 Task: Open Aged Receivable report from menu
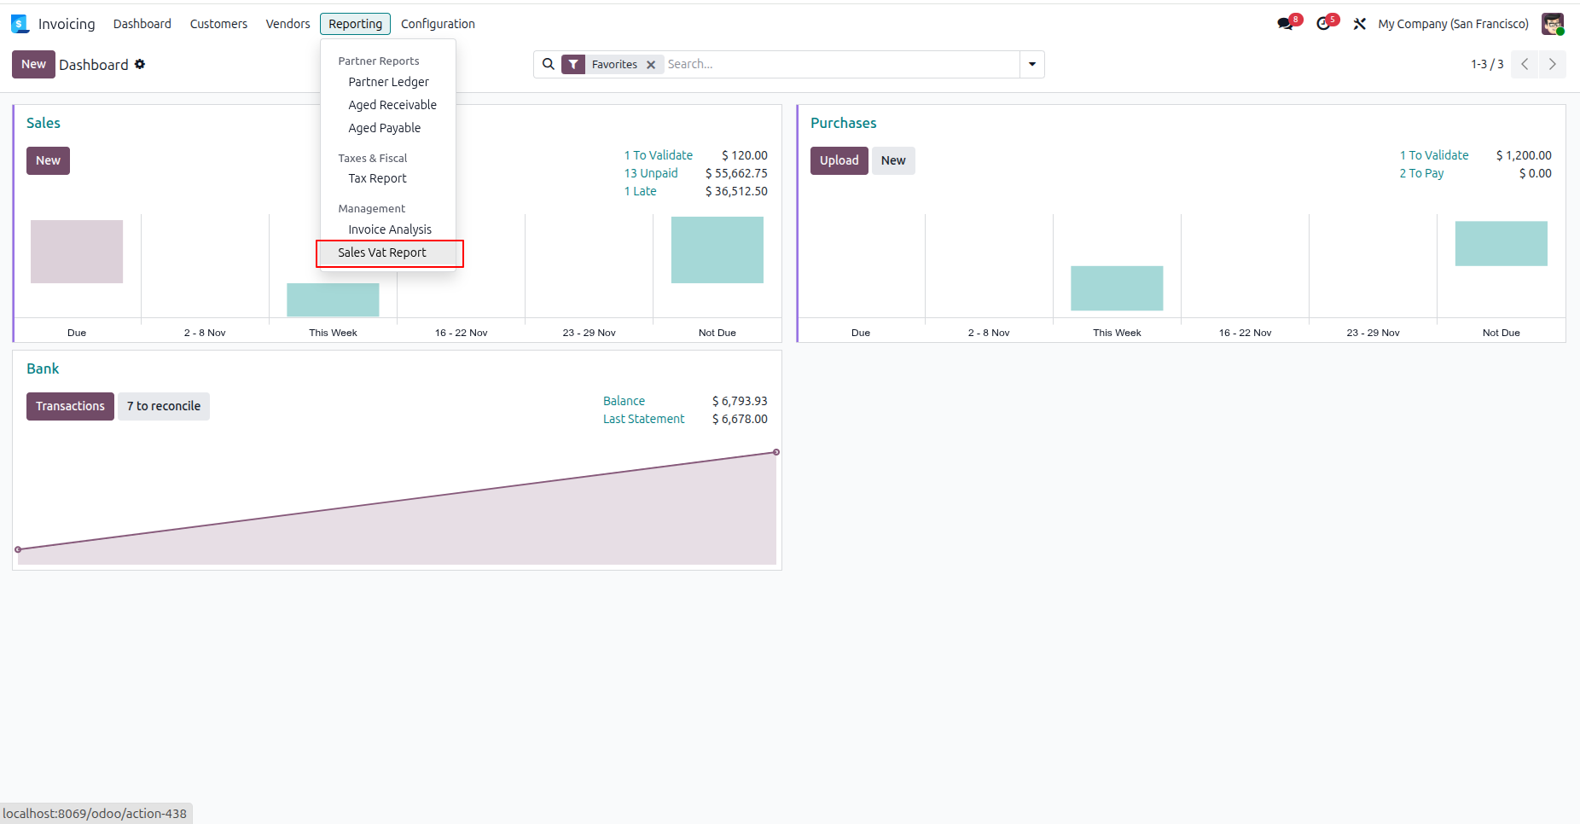[392, 105]
